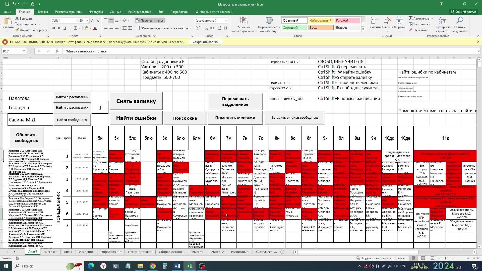Click the insert function fx icon
Screen dimensions: 482x271
coord(57,51)
